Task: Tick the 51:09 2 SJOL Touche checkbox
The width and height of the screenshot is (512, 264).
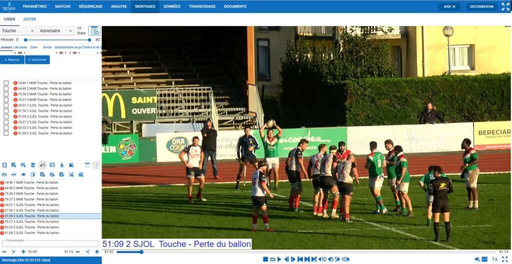Action: pos(6,116)
